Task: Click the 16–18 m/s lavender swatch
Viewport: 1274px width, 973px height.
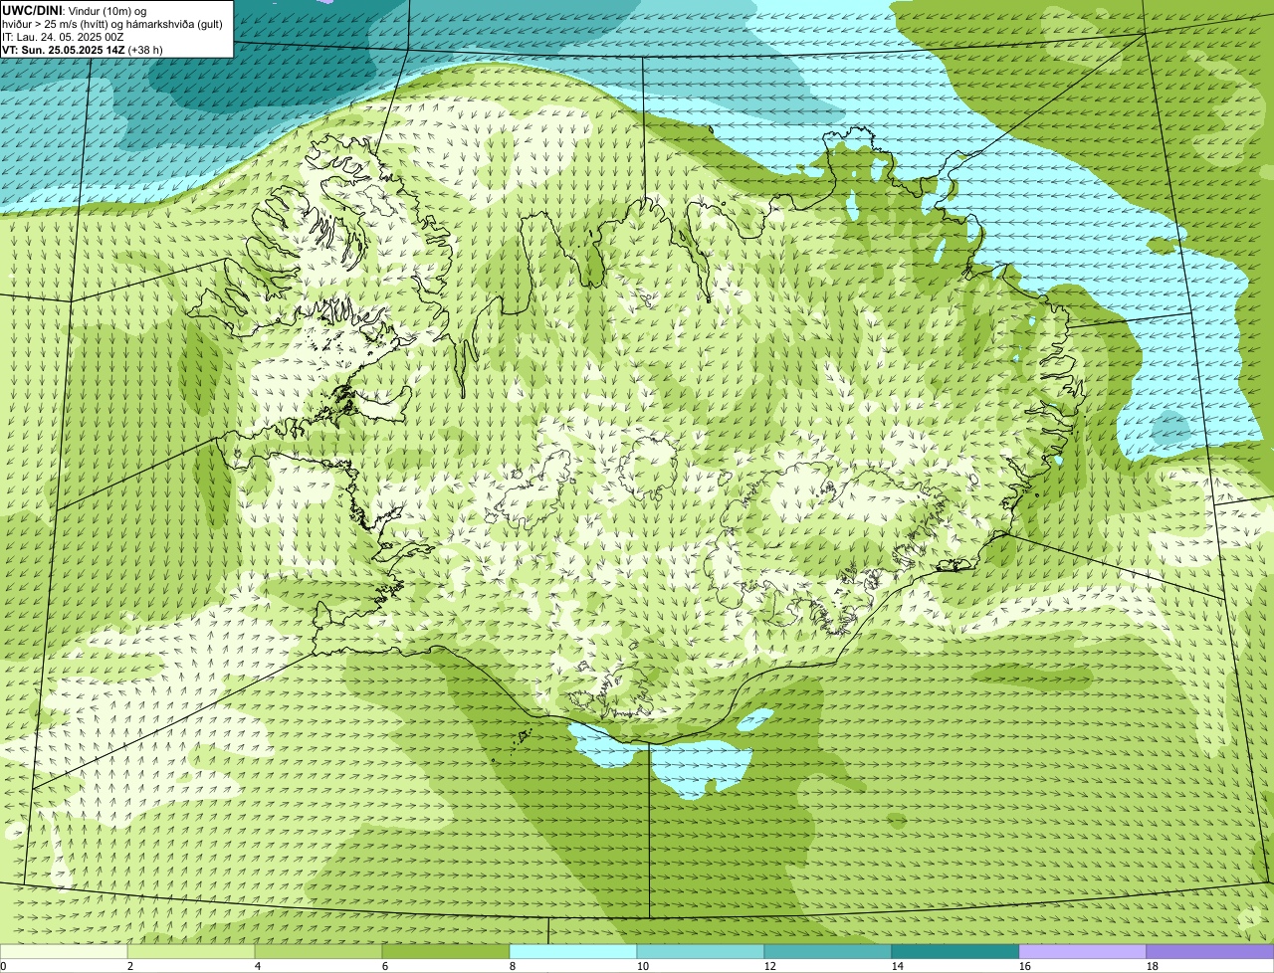Action: coord(1083,951)
